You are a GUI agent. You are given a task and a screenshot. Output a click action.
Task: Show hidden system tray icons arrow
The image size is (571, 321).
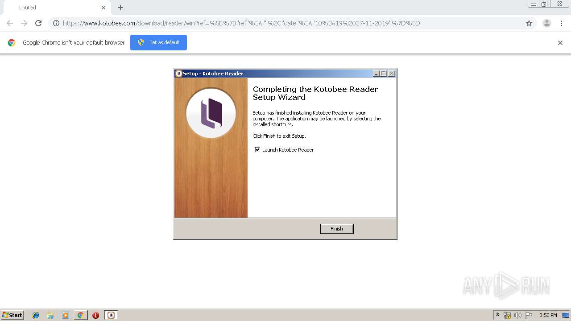tap(497, 315)
